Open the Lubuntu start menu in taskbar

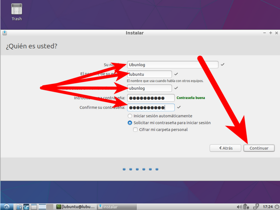click(x=7, y=207)
